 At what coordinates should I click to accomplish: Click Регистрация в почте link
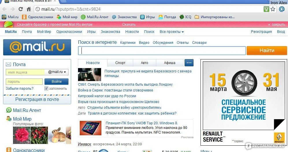[x=37, y=100]
